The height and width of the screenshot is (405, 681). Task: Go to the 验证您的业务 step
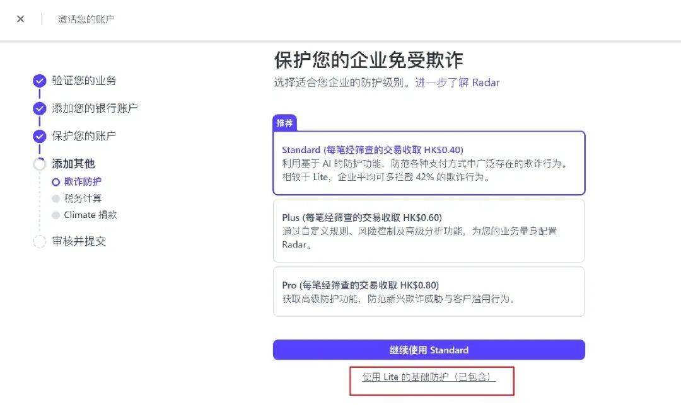(x=84, y=81)
